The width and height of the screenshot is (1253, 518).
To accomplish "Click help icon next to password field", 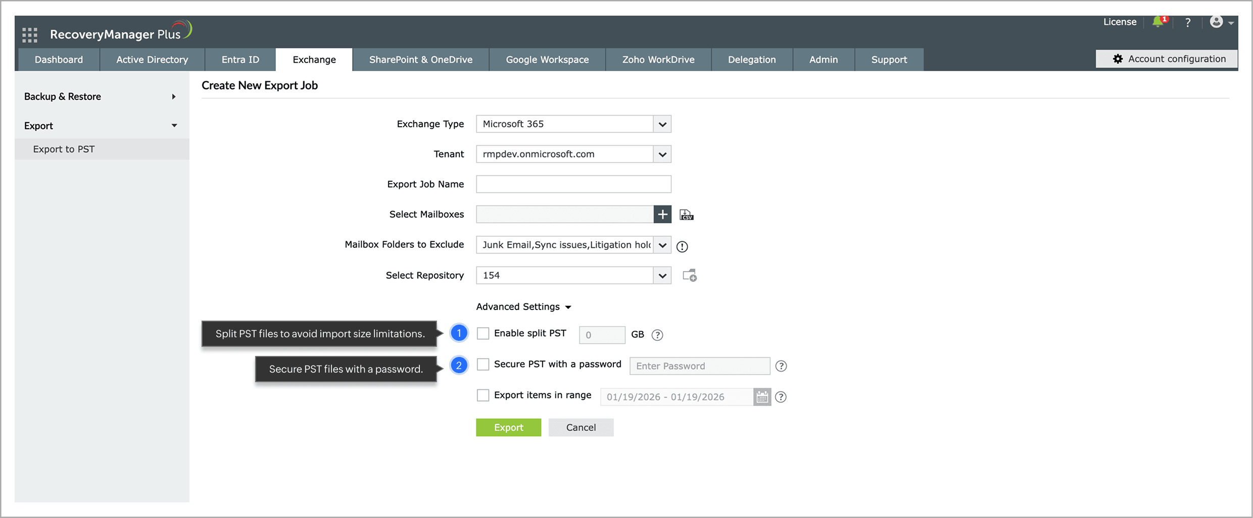I will (781, 366).
